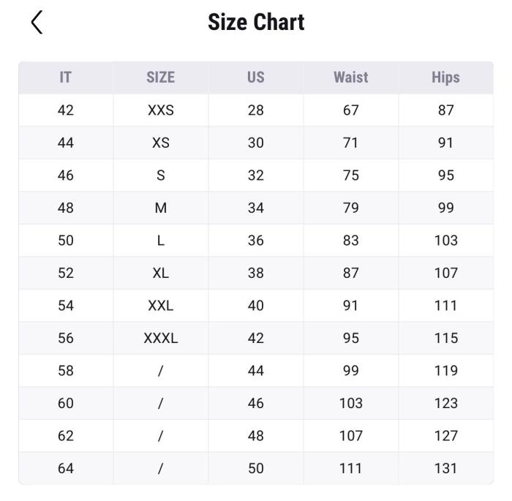The height and width of the screenshot is (501, 512).
Task: Select the XXXL size cell
Action: (x=161, y=338)
